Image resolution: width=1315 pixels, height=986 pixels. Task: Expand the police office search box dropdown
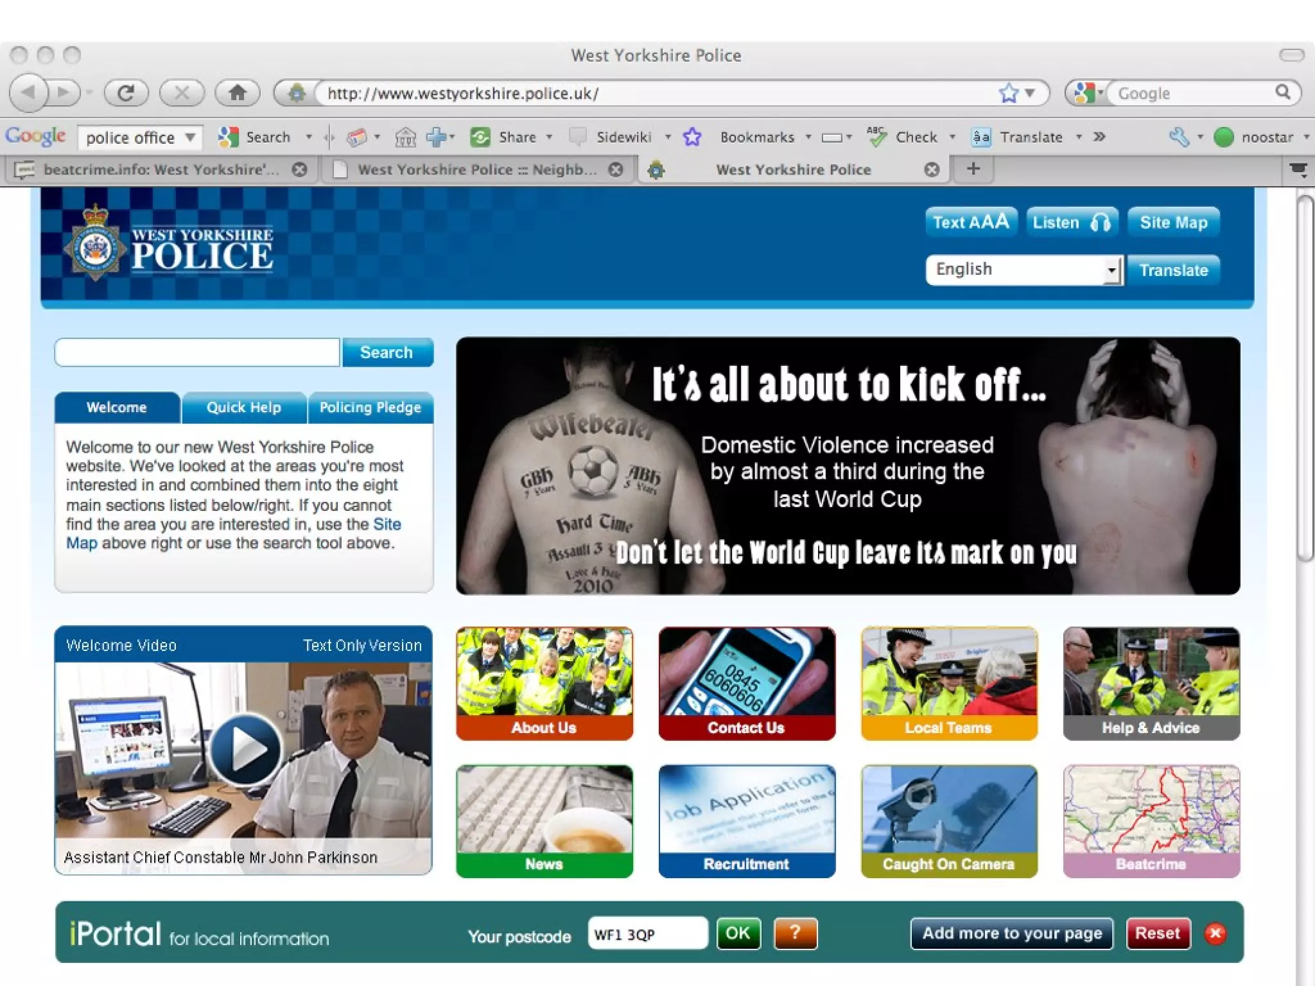click(x=191, y=137)
